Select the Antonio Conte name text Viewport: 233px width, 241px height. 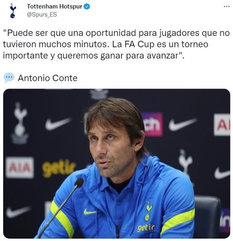(x=47, y=78)
